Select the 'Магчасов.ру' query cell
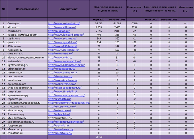This screenshot has height=139, width=194. (x=27, y=129)
